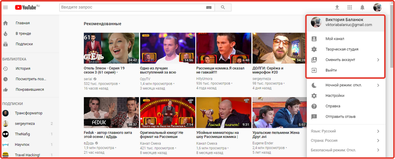The width and height of the screenshot is (395, 159).
Task: Expand Сменить аккаунт submenu arrow
Action: tap(378, 60)
